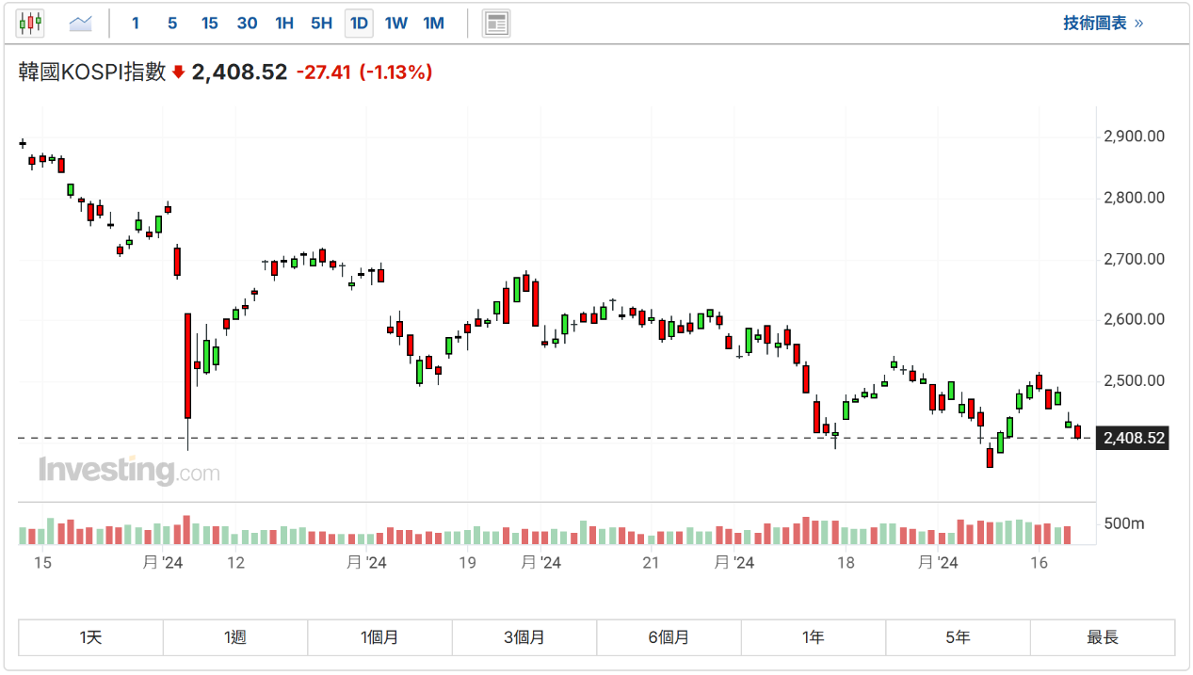Change interval to 1W
This screenshot has width=1193, height=675.
(x=396, y=23)
